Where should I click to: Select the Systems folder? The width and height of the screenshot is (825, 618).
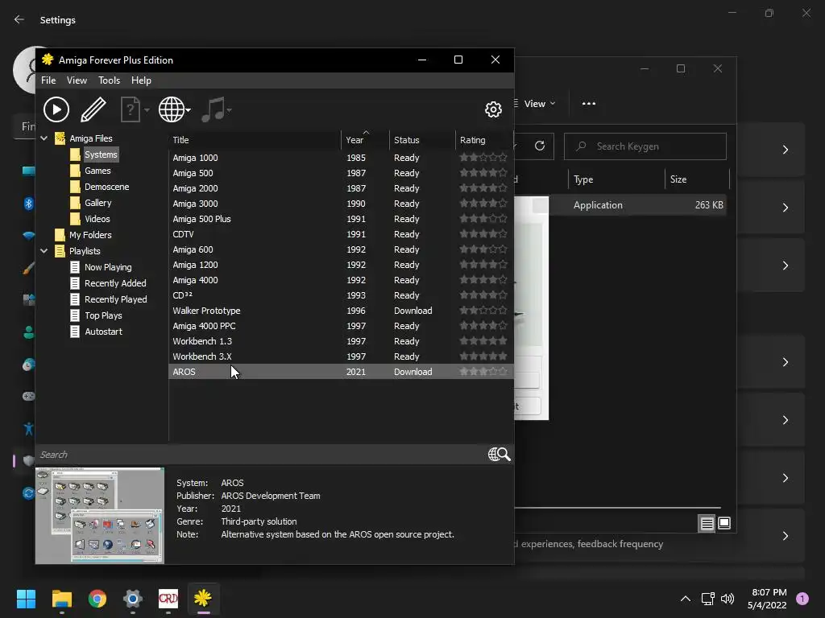point(101,154)
